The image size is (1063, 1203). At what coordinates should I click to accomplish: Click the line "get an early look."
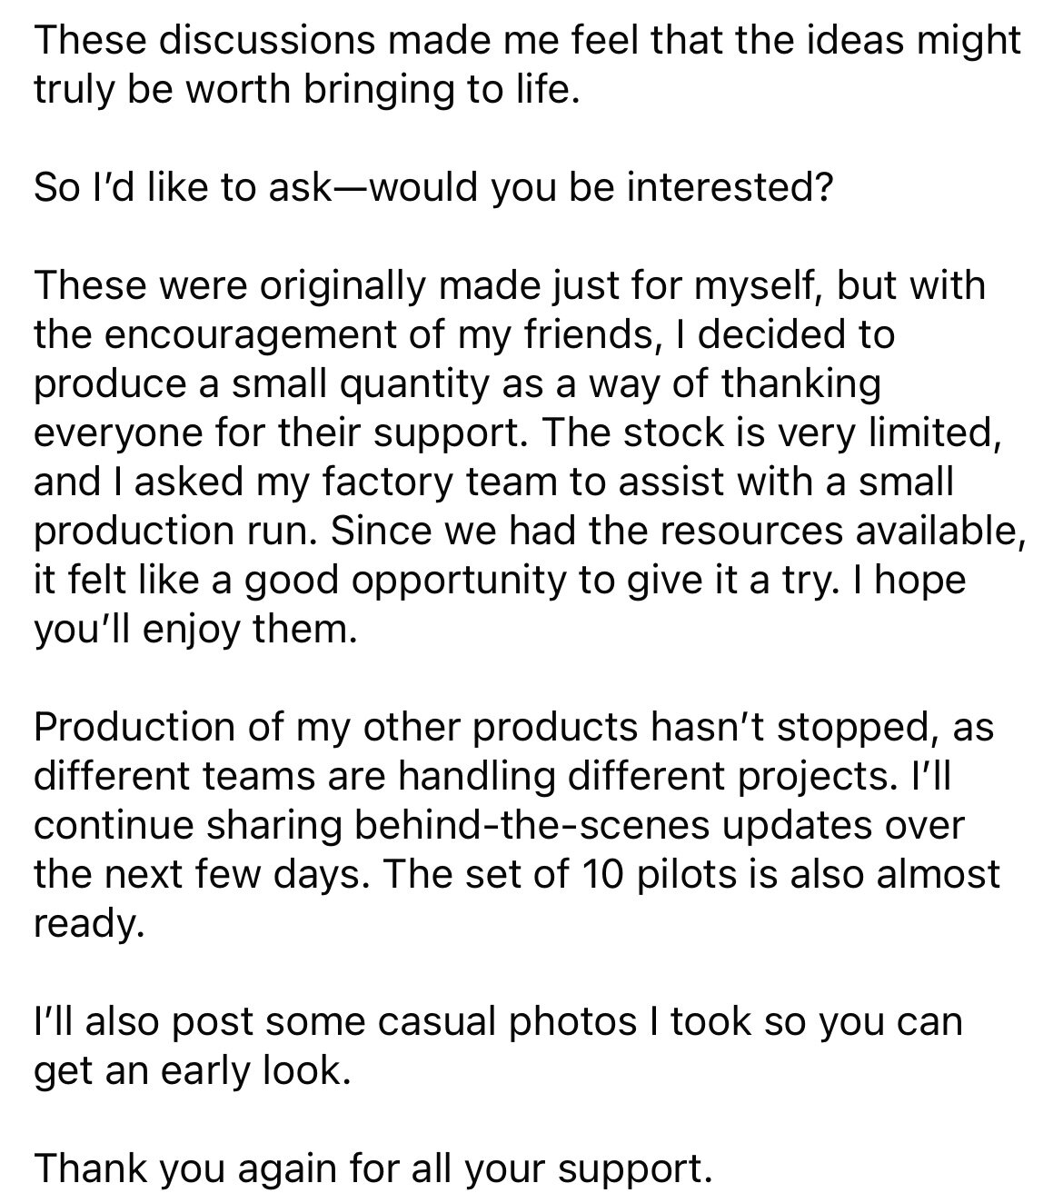[x=191, y=1070]
